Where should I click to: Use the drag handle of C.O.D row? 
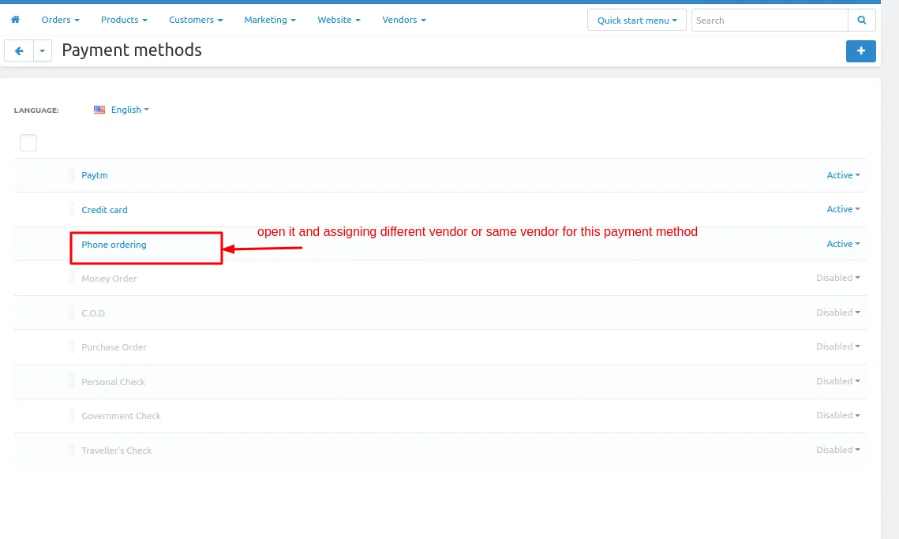pos(72,313)
